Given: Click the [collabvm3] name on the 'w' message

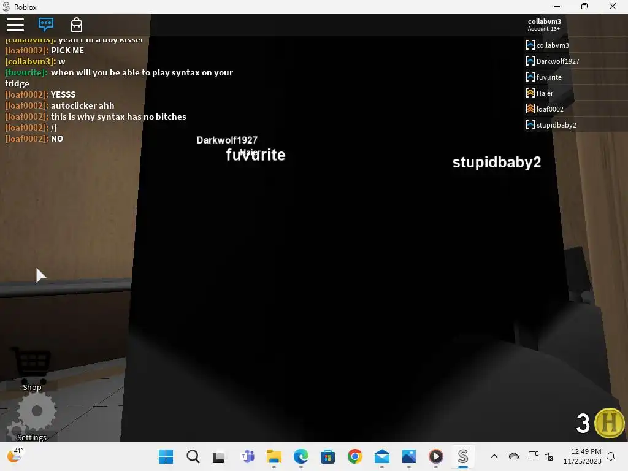Looking at the screenshot, I should 30,62.
